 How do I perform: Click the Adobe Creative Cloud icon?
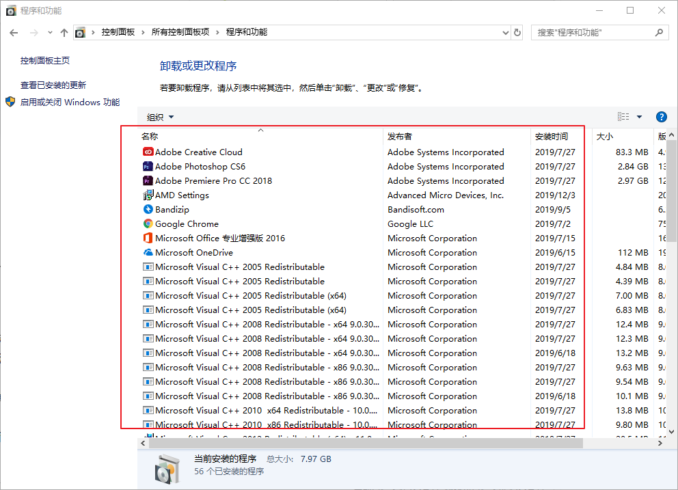pyautogui.click(x=148, y=152)
